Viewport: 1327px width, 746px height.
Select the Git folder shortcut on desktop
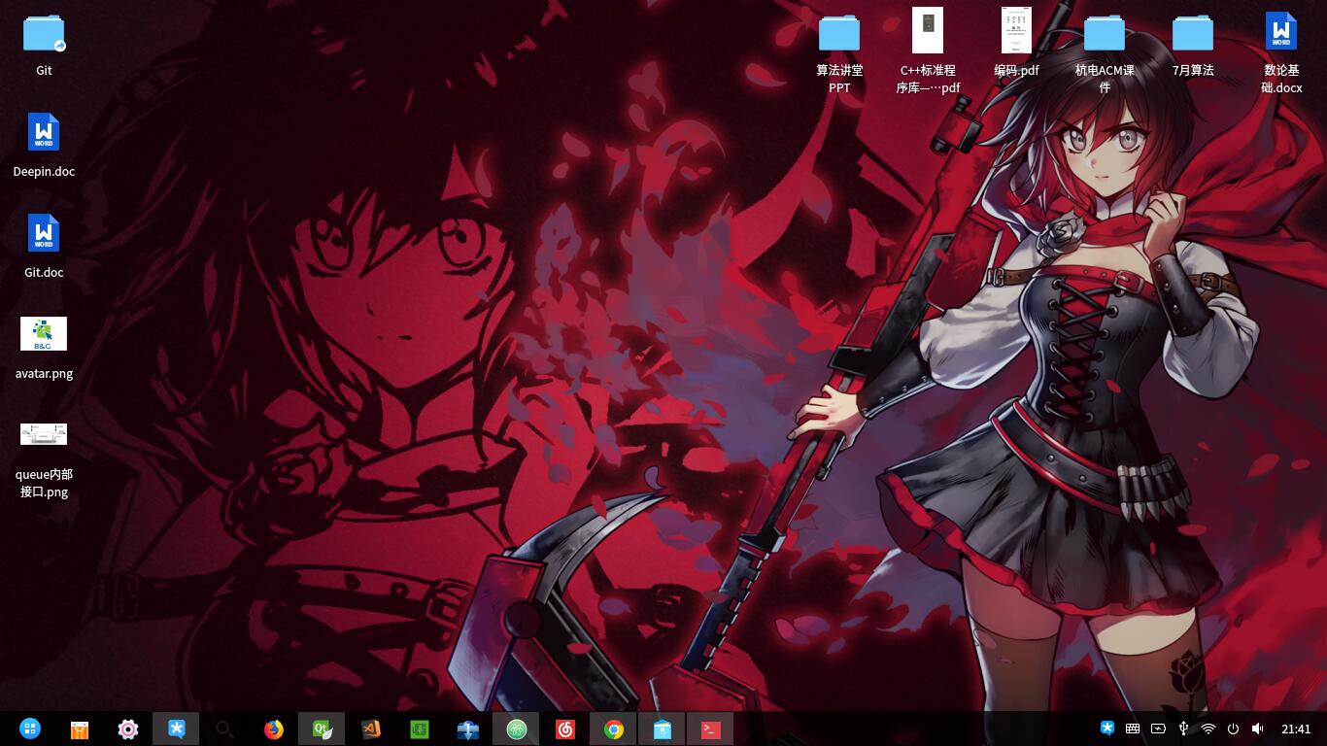(44, 33)
